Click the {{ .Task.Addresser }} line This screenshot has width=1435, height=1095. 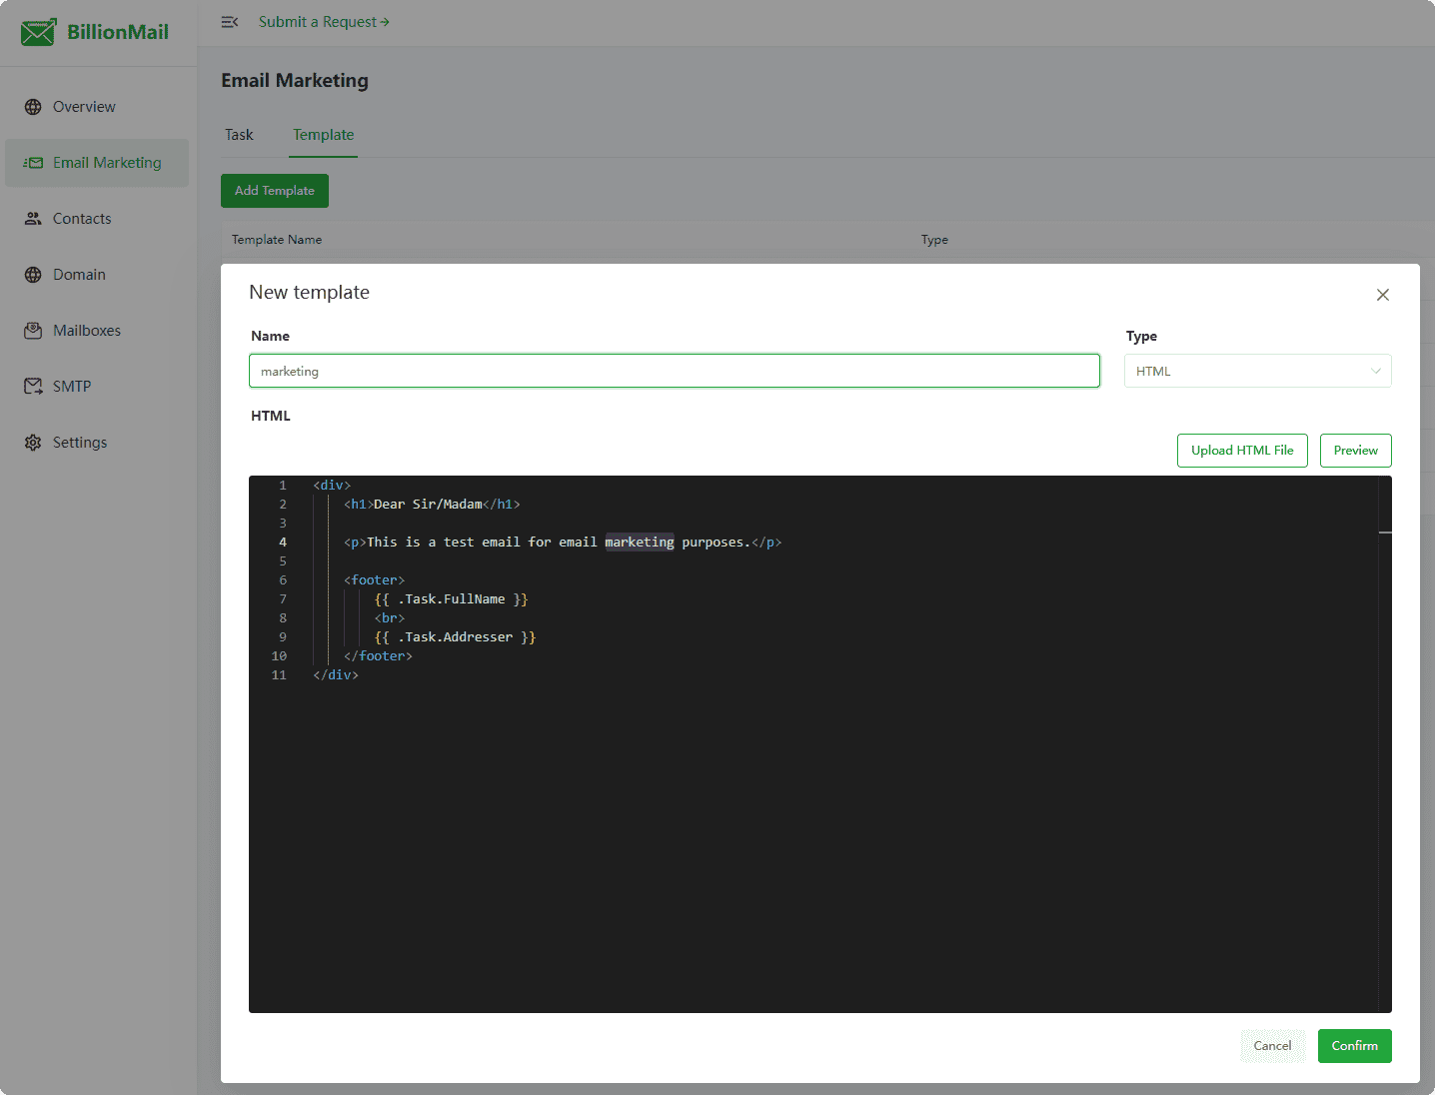click(455, 637)
